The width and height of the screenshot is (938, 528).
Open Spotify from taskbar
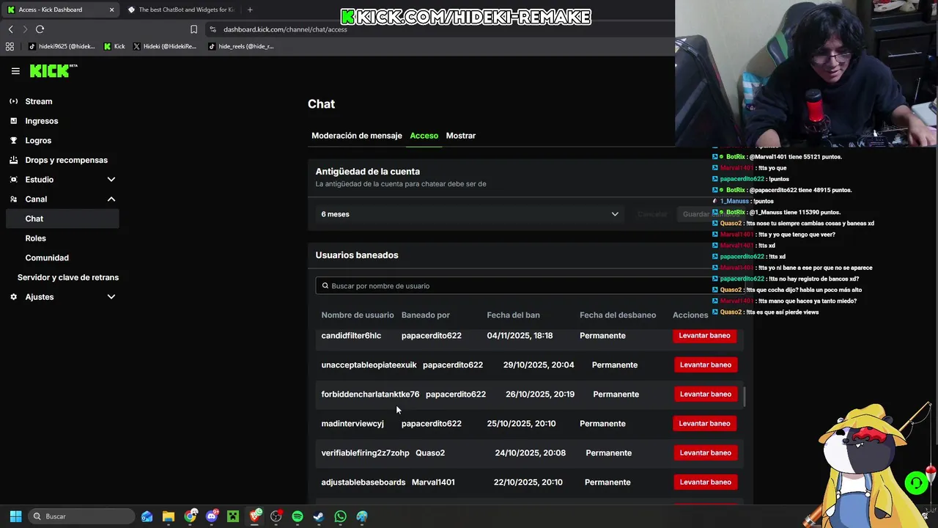298,516
